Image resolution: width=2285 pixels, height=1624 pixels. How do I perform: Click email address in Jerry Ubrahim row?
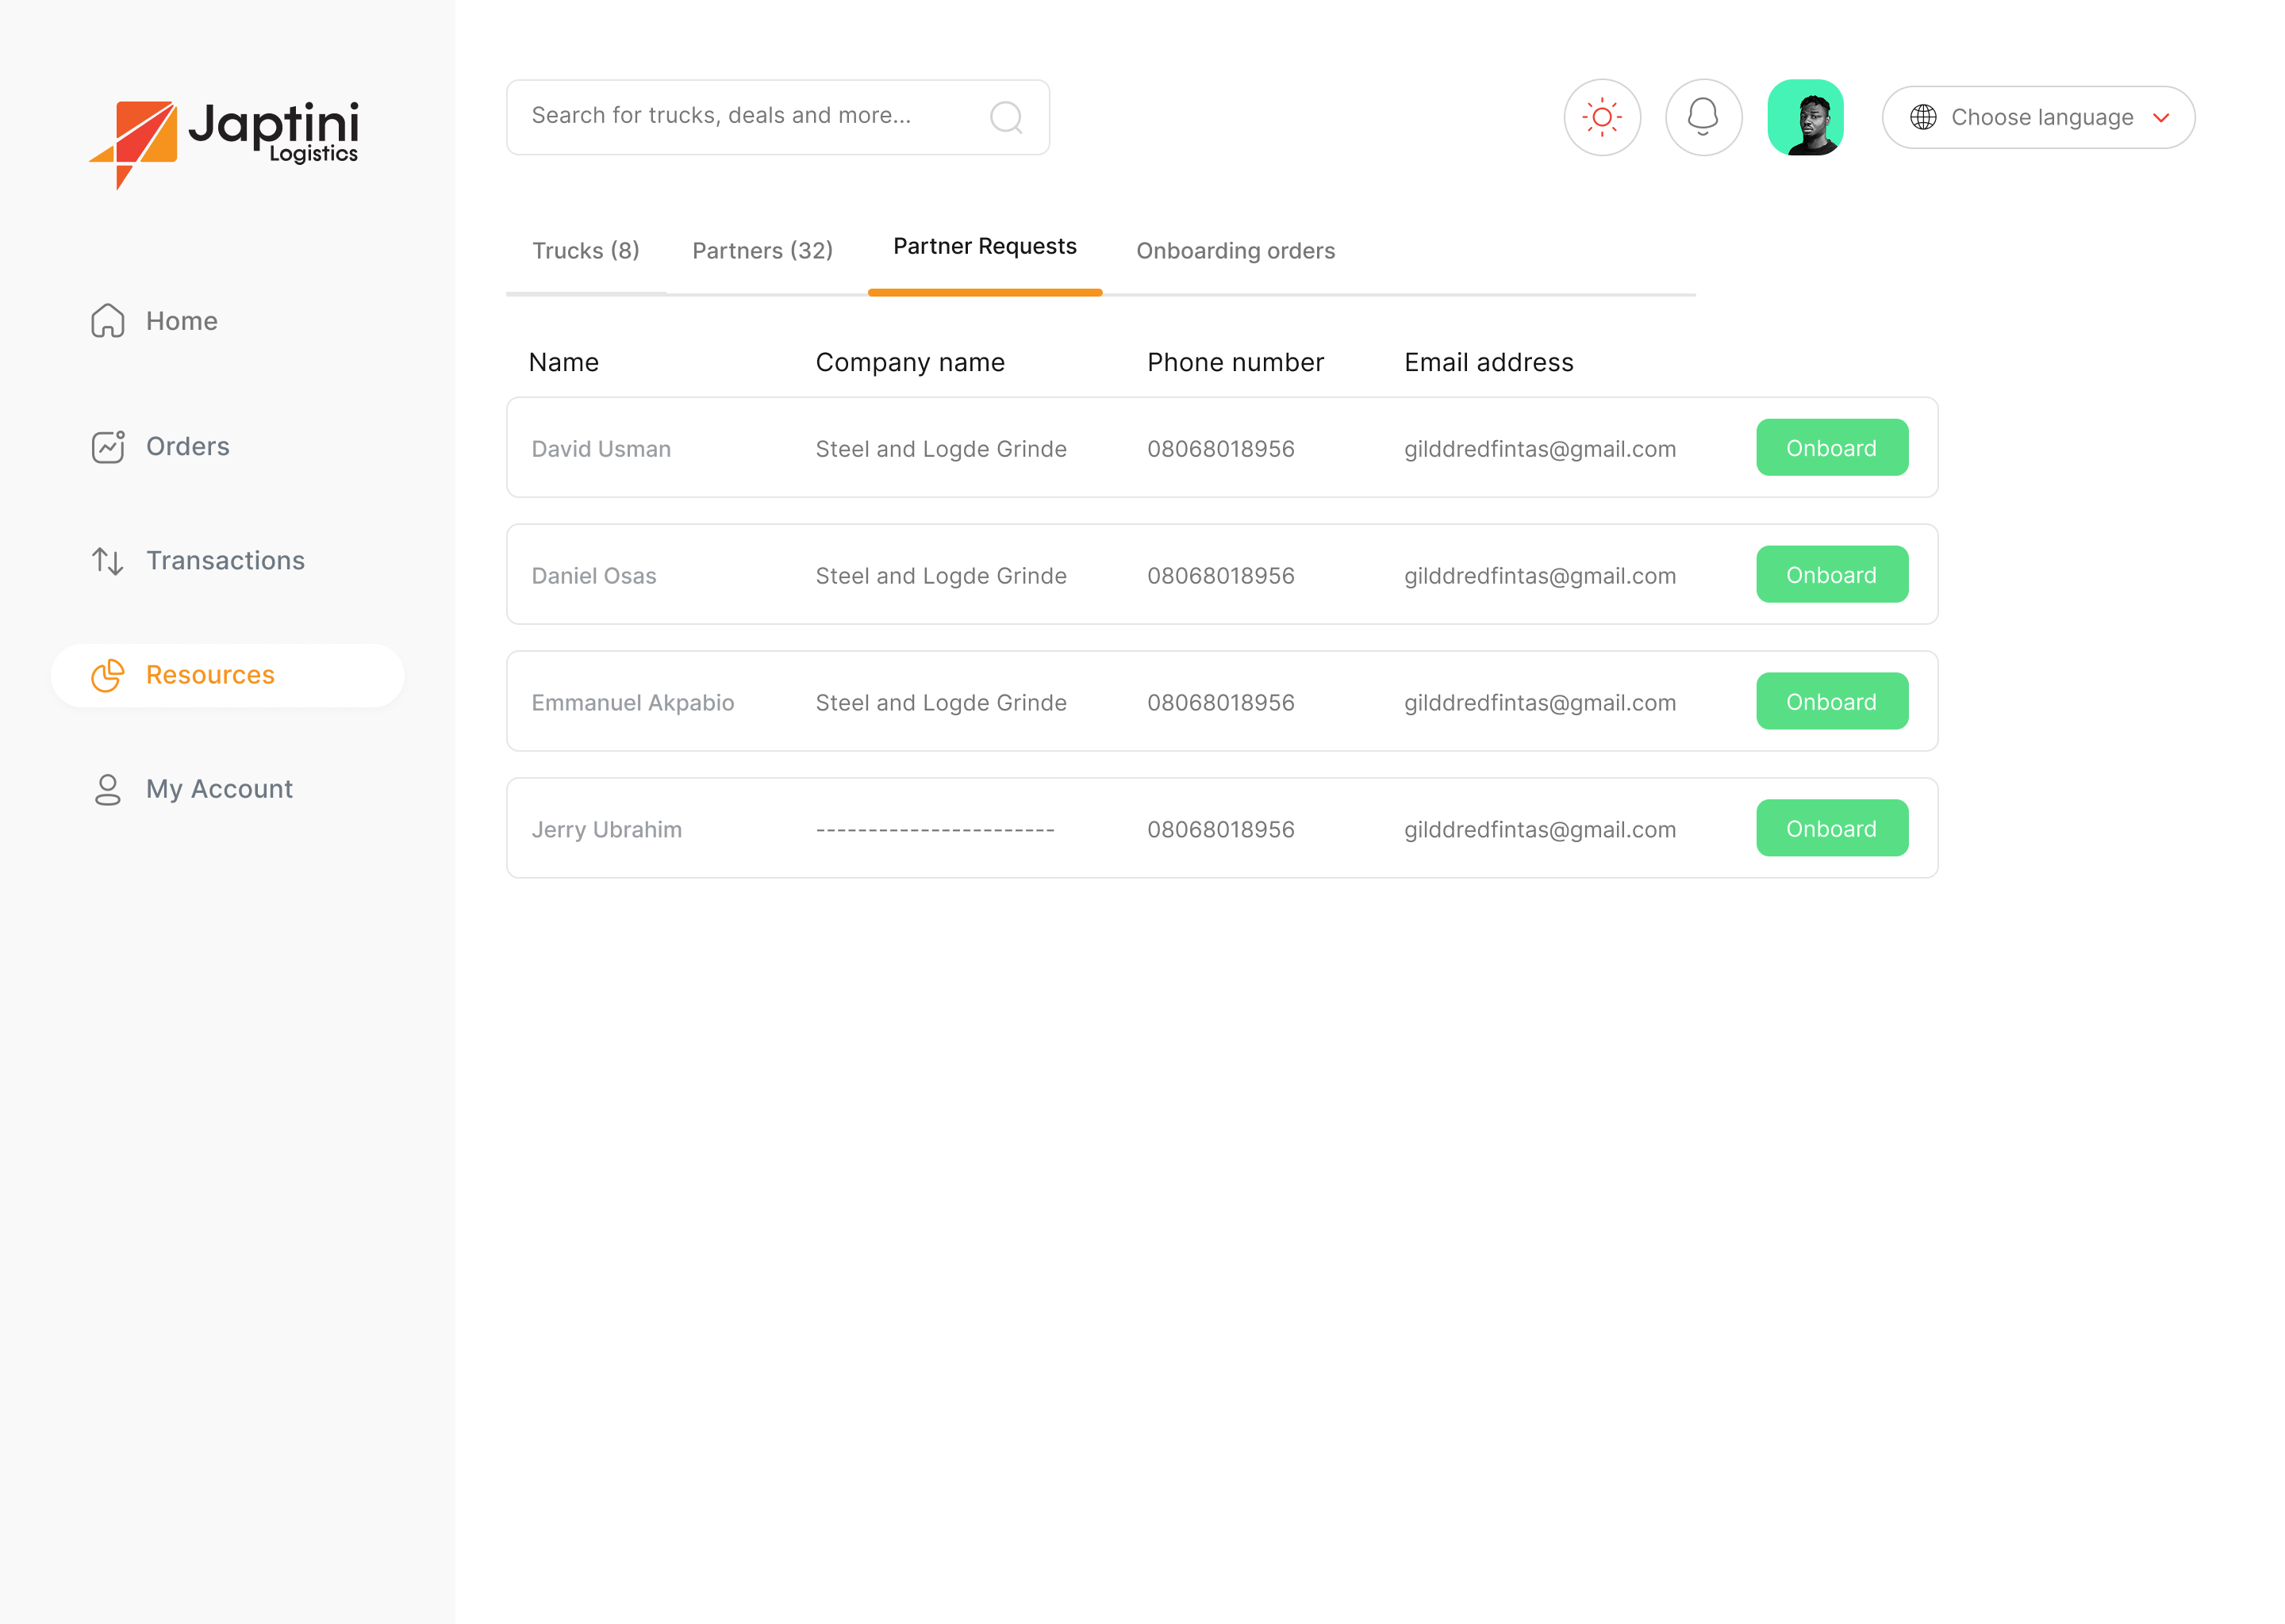(x=1540, y=830)
